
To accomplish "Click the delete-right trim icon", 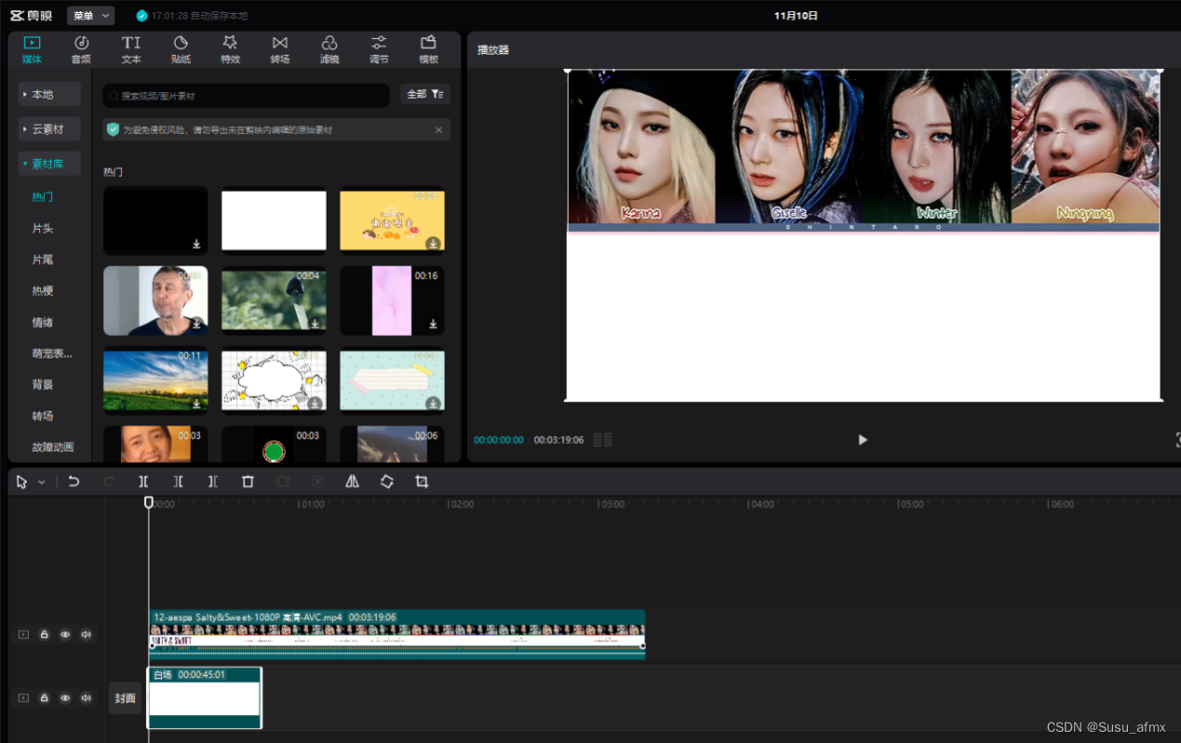I will [x=213, y=481].
